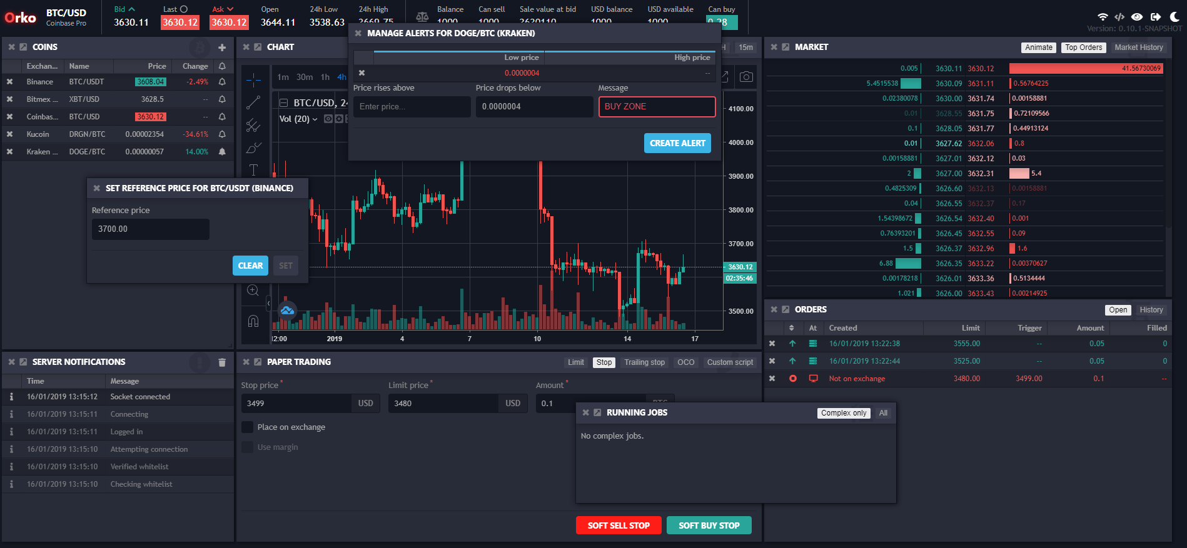This screenshot has width=1187, height=548.
Task: Select the text annotation tool
Action: pyautogui.click(x=253, y=170)
